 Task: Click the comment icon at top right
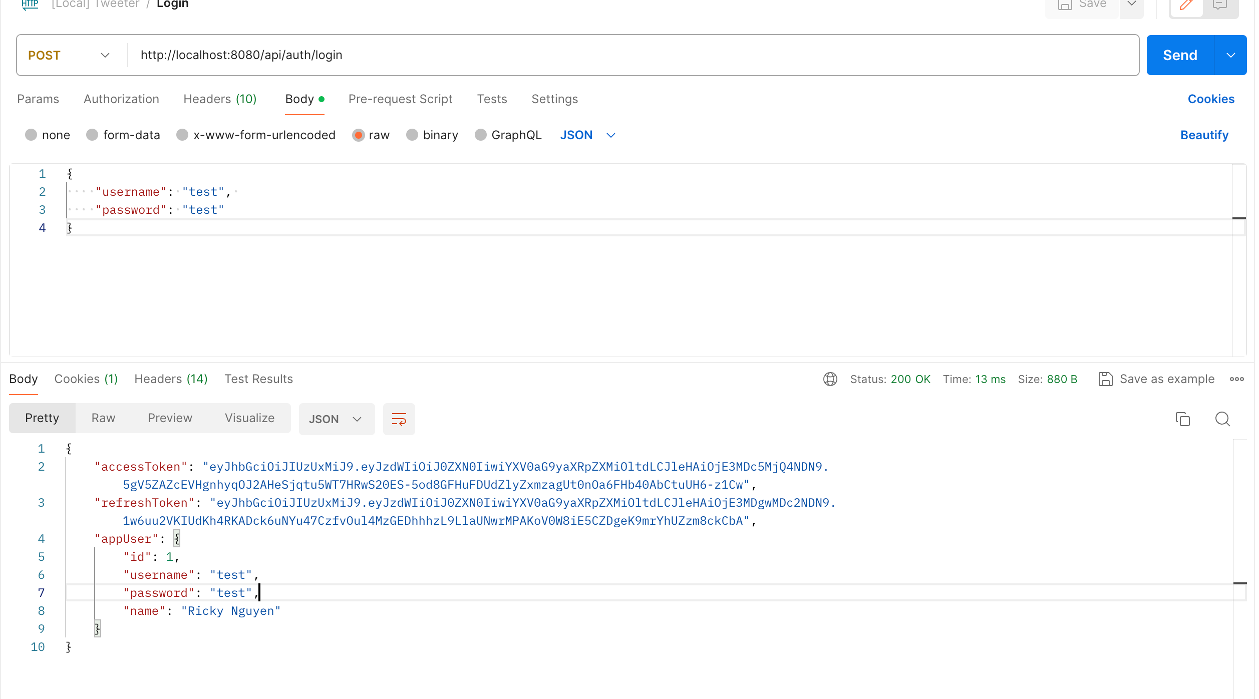pos(1220,6)
